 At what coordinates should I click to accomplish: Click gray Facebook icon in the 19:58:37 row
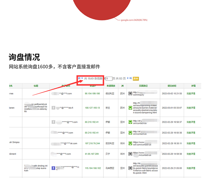coord(54,122)
